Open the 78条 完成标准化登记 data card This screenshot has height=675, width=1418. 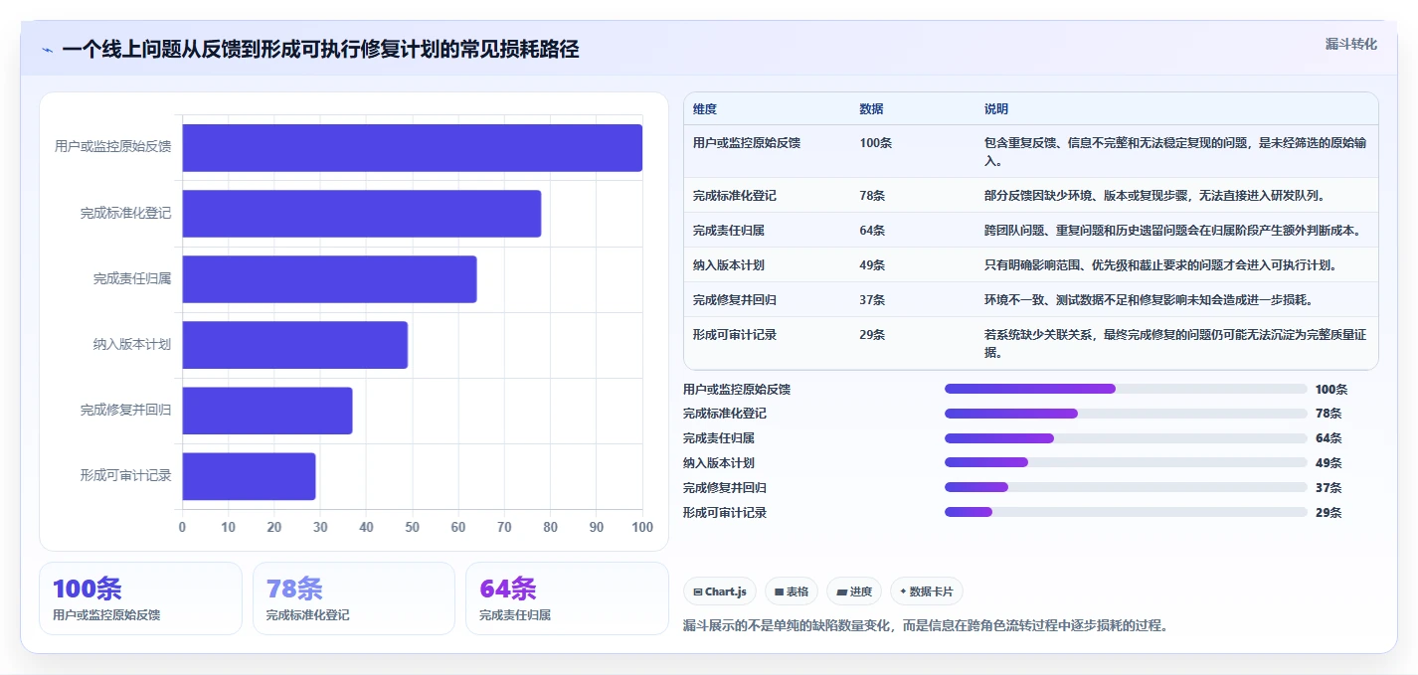[x=354, y=598]
